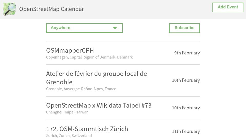Image resolution: width=246 pixels, height=138 pixels.
Task: Open the OSMmapperCPH event
Action: pos(70,50)
